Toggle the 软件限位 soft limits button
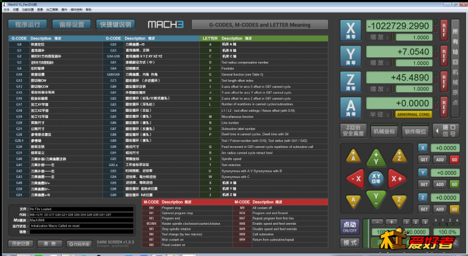 (x=415, y=131)
